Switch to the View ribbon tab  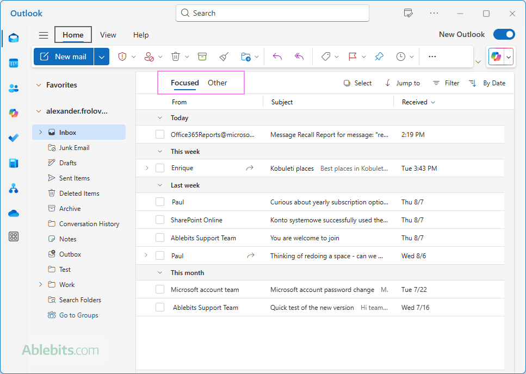pos(108,35)
